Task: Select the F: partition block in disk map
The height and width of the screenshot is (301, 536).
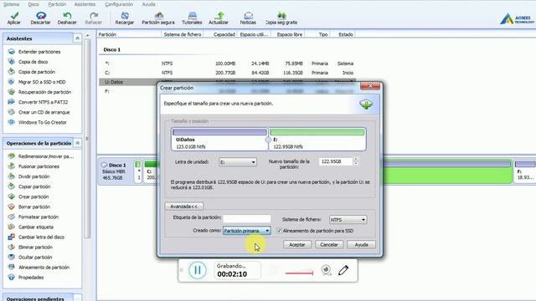Action: coord(525,172)
